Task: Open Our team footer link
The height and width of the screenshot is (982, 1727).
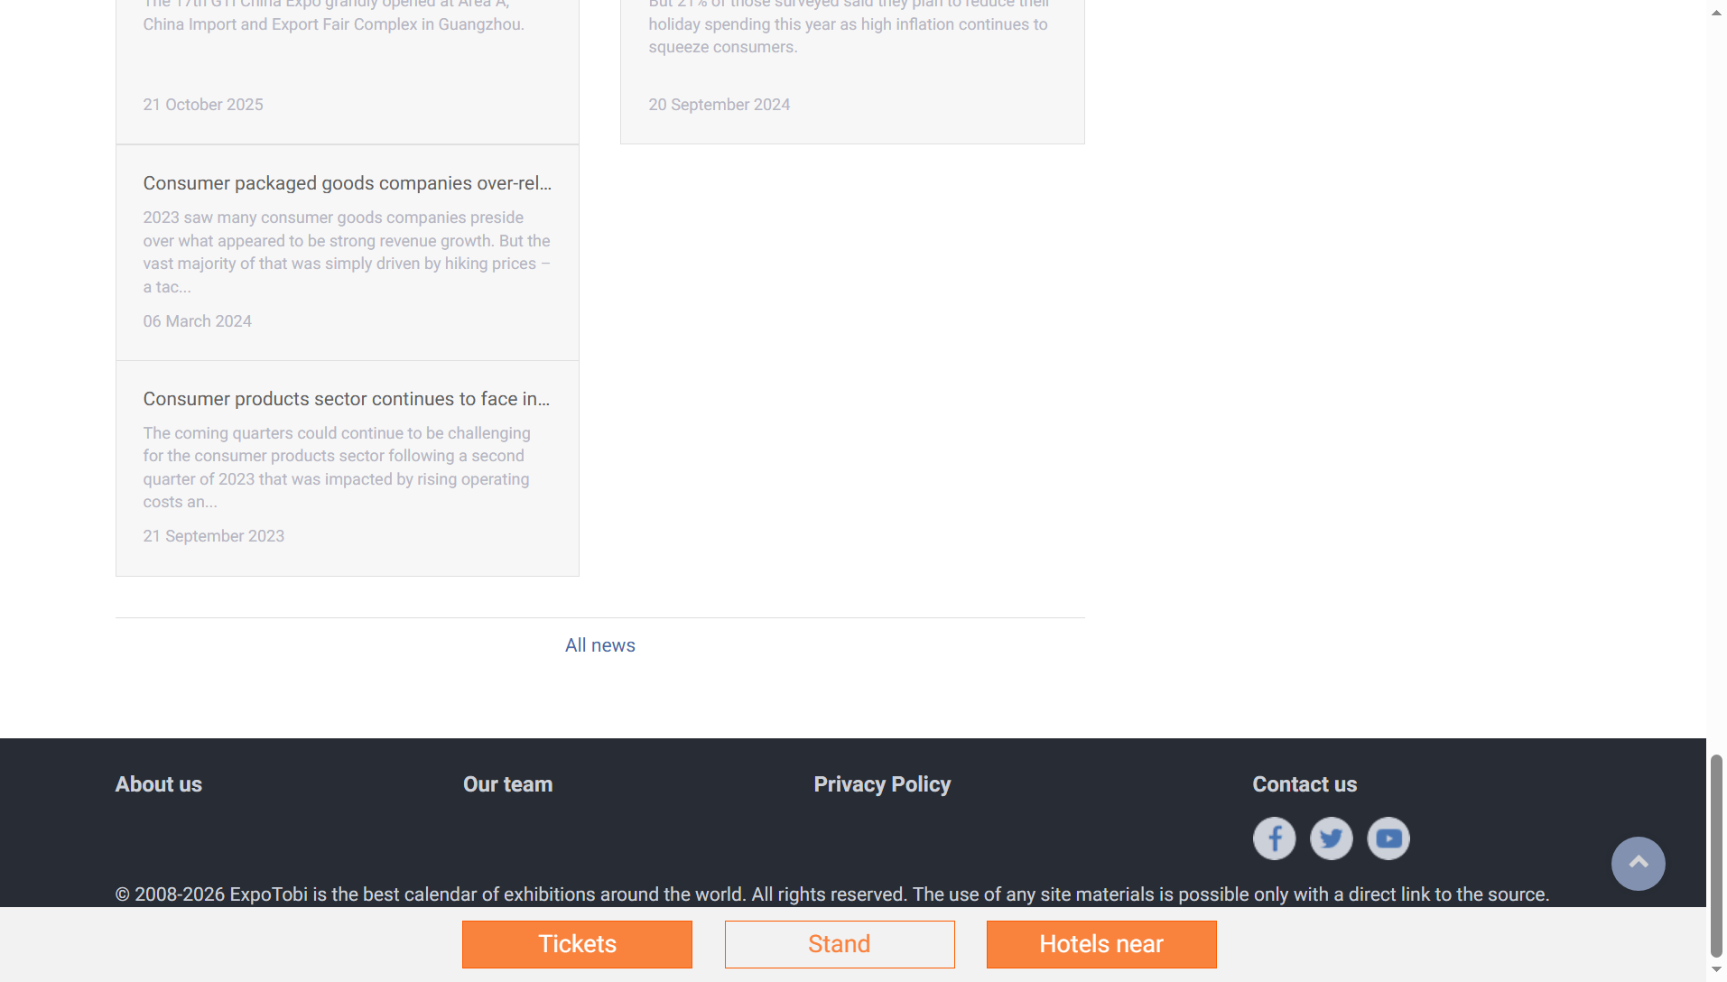Action: pos(507,784)
